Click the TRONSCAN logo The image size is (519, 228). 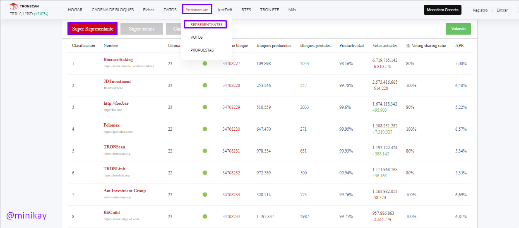tap(25, 6)
